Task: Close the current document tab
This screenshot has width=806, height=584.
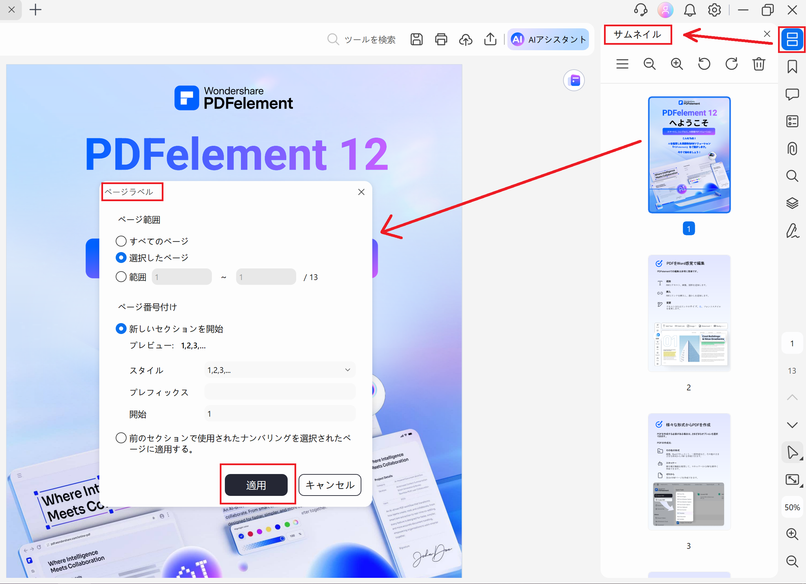Action: pyautogui.click(x=11, y=10)
